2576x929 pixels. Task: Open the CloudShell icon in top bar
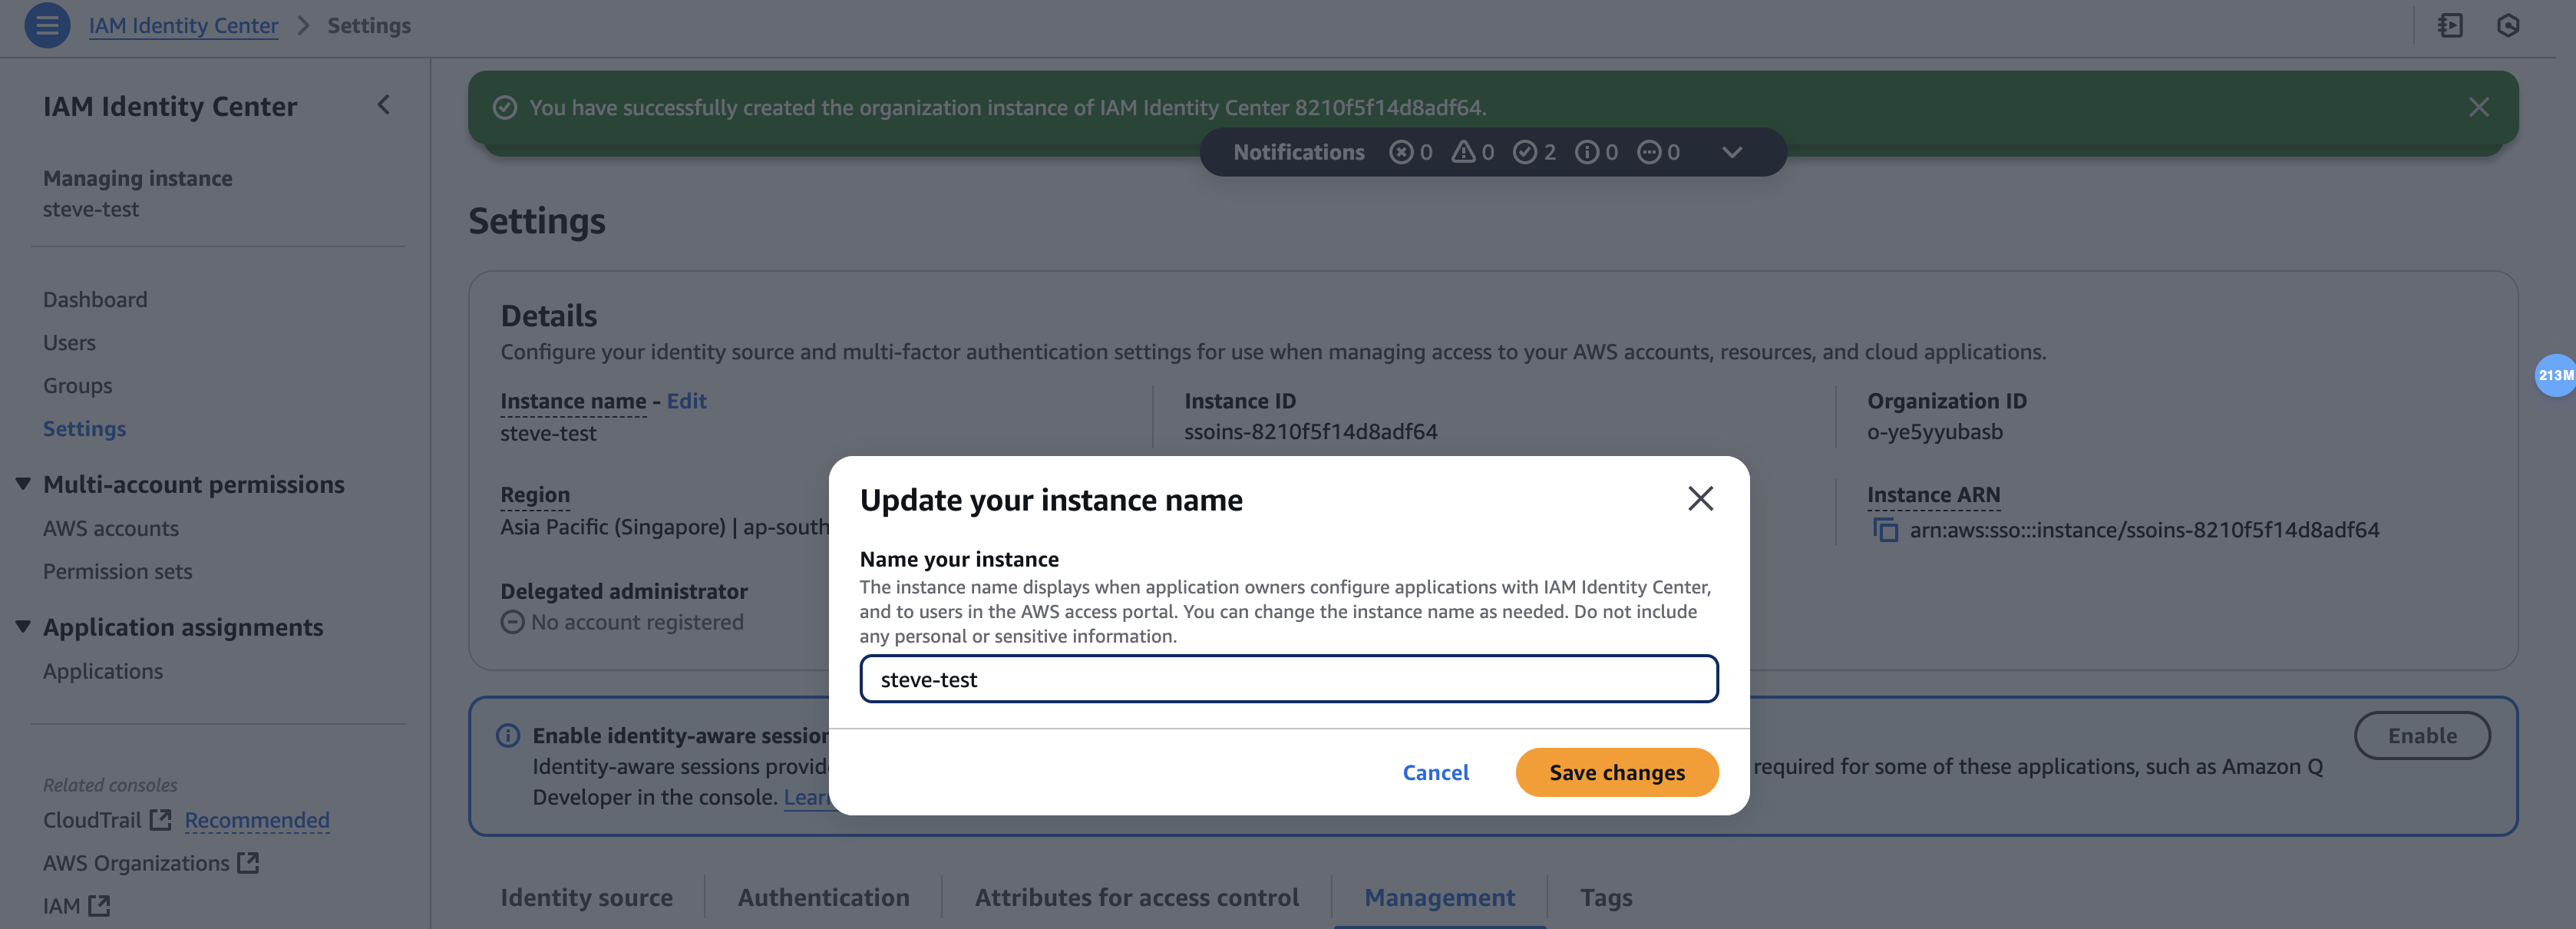pyautogui.click(x=2449, y=25)
